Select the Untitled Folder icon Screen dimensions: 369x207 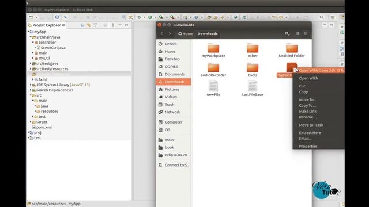[x=292, y=48]
